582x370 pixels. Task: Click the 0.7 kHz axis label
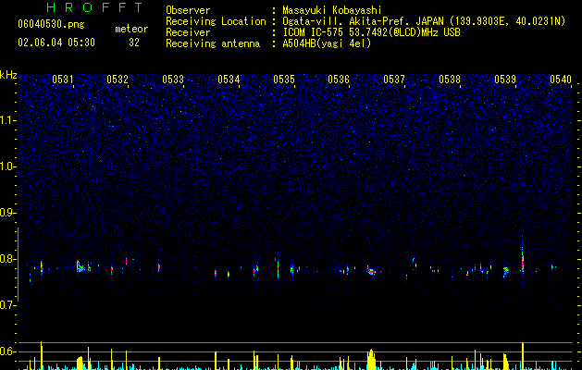[x=8, y=305]
